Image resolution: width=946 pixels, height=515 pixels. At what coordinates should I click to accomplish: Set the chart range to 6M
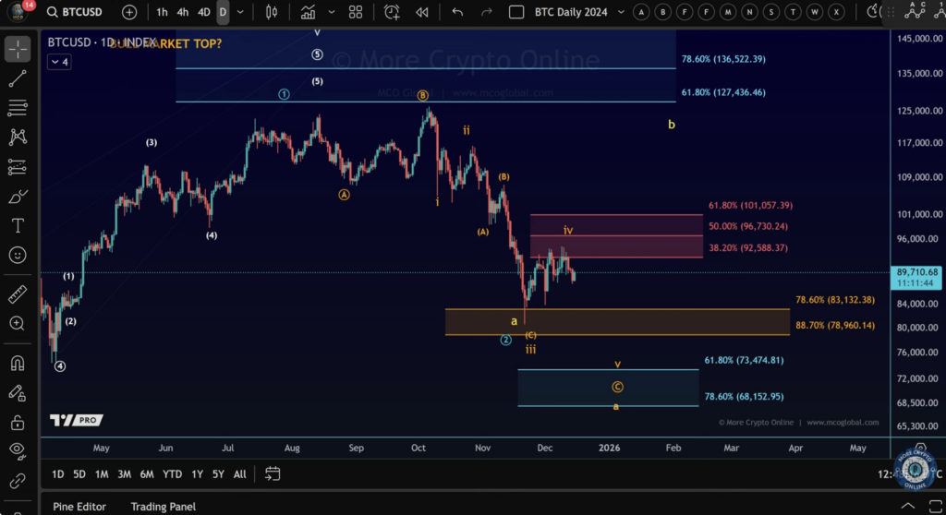click(x=147, y=474)
